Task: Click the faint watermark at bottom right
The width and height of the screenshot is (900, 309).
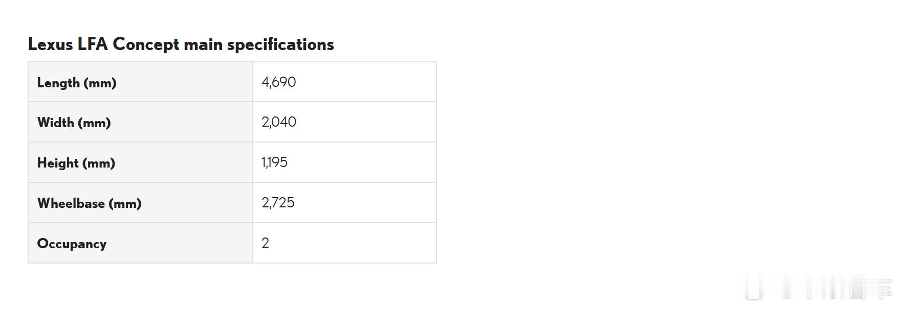Action: [818, 287]
